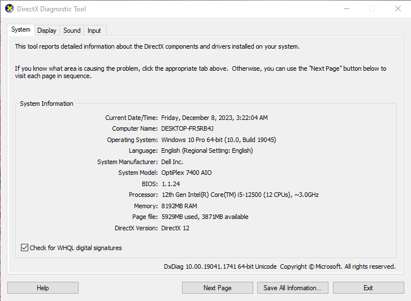Minimize the DirectX Diagnostic Tool window
This screenshot has width=411, height=301.
coord(345,9)
